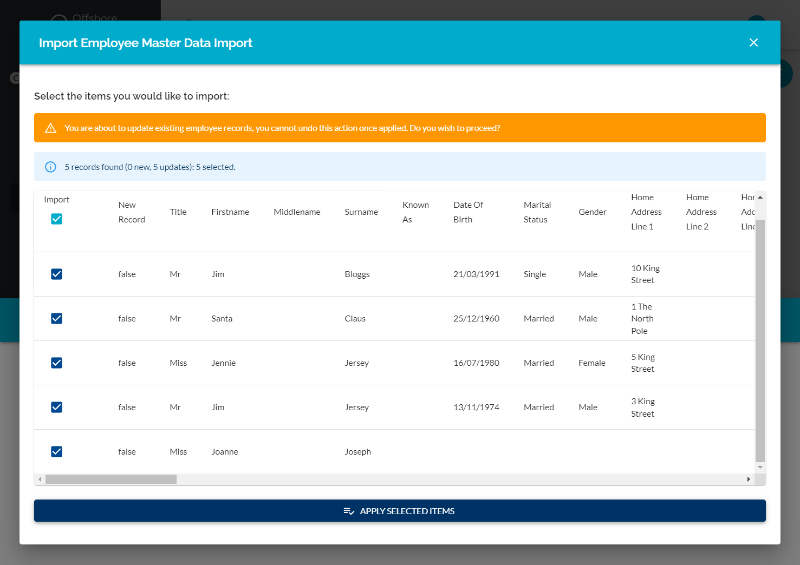Screen dimensions: 800x565
Task: Click the table's vertical scrollbar up arrow
Action: 760,198
